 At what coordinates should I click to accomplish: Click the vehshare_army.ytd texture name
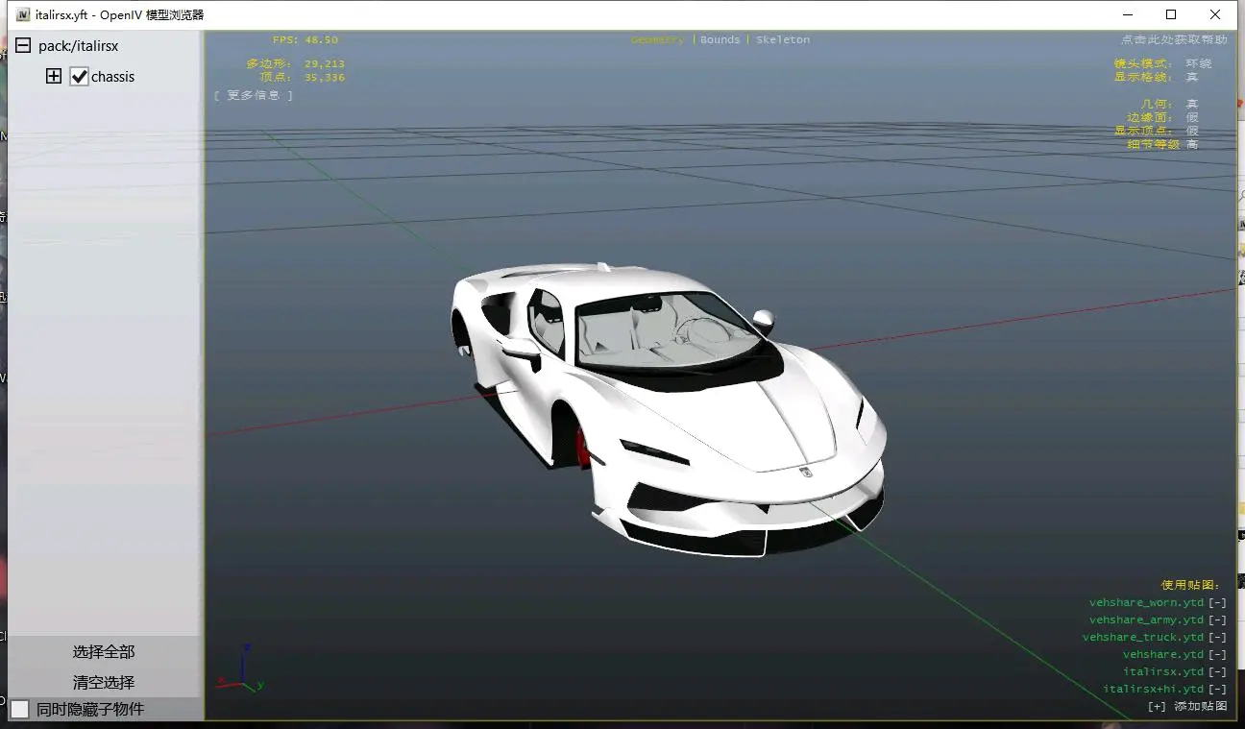1146,620
